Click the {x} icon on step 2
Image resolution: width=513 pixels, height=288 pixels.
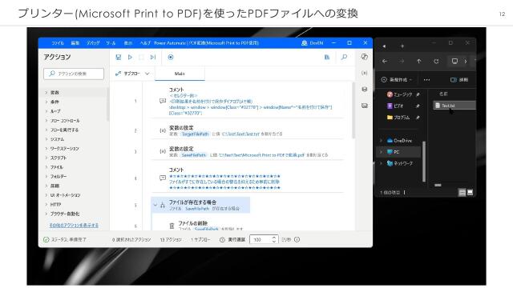tap(162, 130)
